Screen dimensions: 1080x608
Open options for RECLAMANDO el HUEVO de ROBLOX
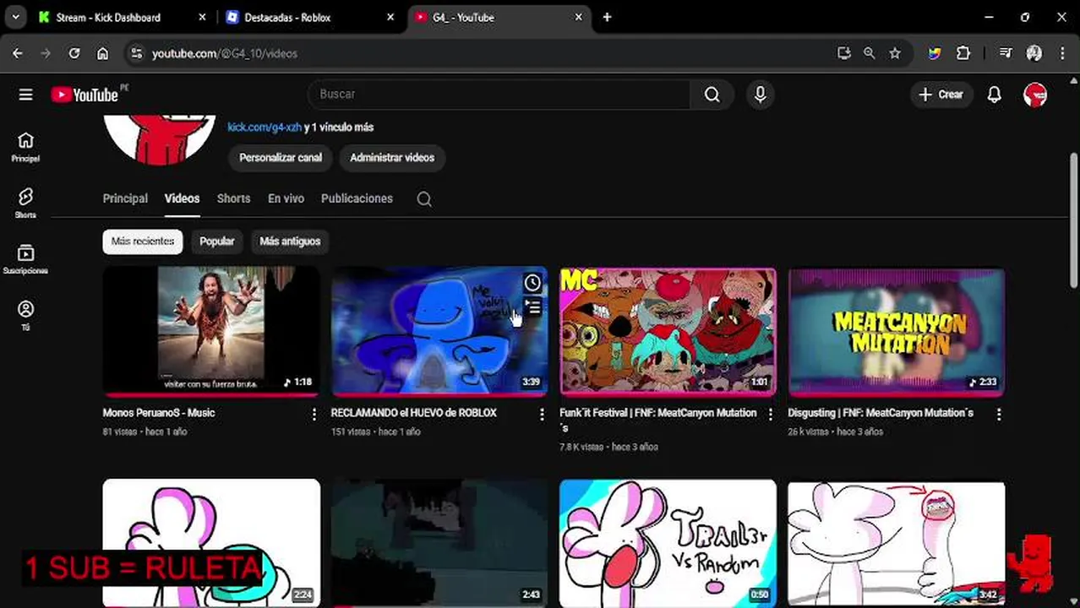coord(542,414)
